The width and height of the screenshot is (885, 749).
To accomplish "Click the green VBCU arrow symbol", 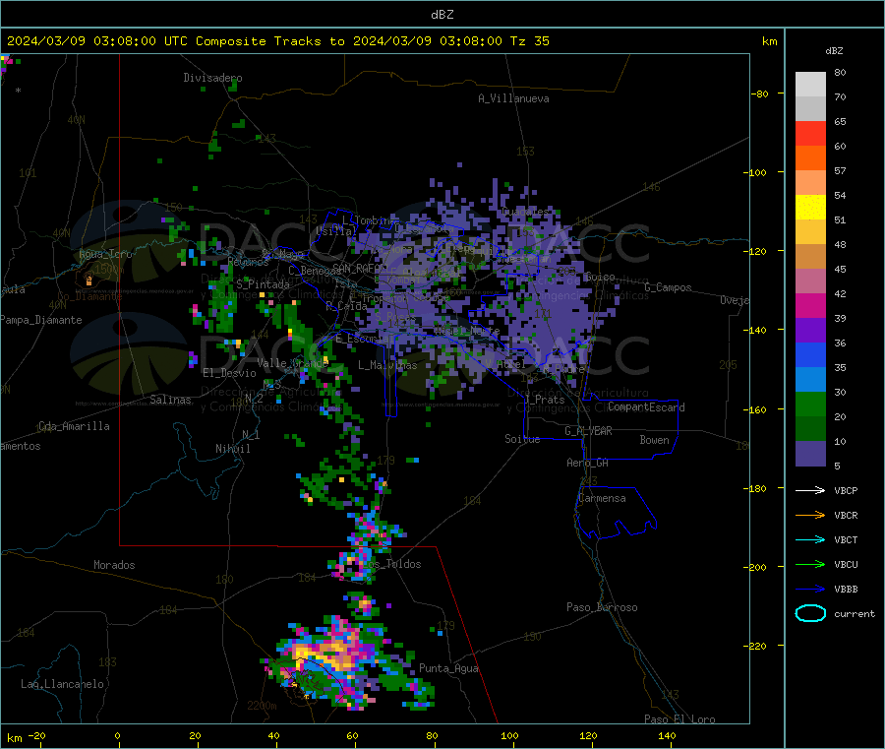I will 810,564.
